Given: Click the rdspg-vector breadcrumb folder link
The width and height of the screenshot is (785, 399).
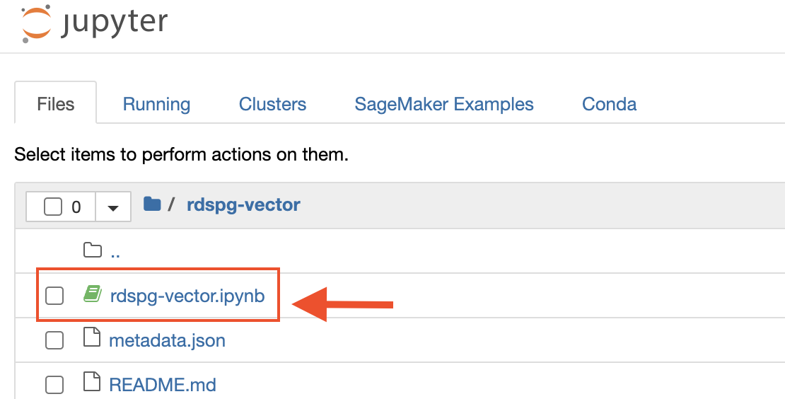Looking at the screenshot, I should click(x=243, y=204).
